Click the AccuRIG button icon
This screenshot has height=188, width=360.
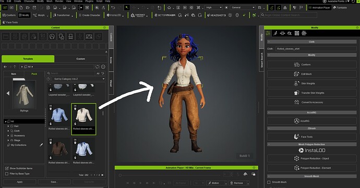296,121
